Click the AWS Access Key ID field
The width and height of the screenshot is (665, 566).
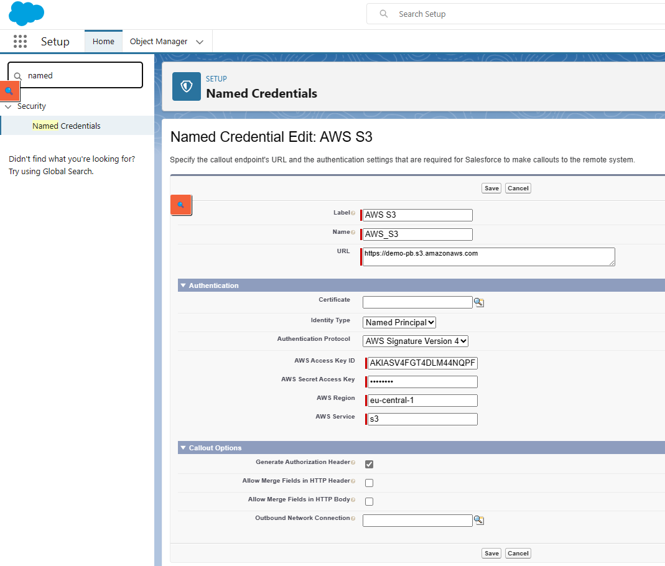coord(422,363)
